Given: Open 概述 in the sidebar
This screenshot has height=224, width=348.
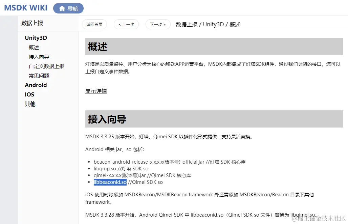Looking at the screenshot, I should click(34, 47).
